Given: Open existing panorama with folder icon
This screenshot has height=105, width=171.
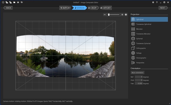Looking at the screenshot, I should [x=14, y=2].
